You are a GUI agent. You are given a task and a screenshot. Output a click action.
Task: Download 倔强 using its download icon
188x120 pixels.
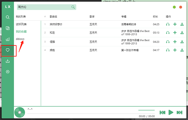coord(182,42)
